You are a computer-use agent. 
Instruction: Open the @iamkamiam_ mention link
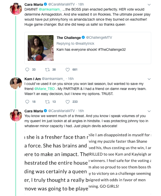(x=50, y=9)
